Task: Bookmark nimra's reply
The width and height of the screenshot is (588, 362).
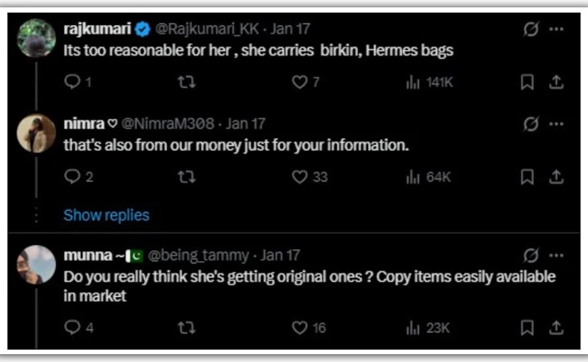Action: point(527,178)
